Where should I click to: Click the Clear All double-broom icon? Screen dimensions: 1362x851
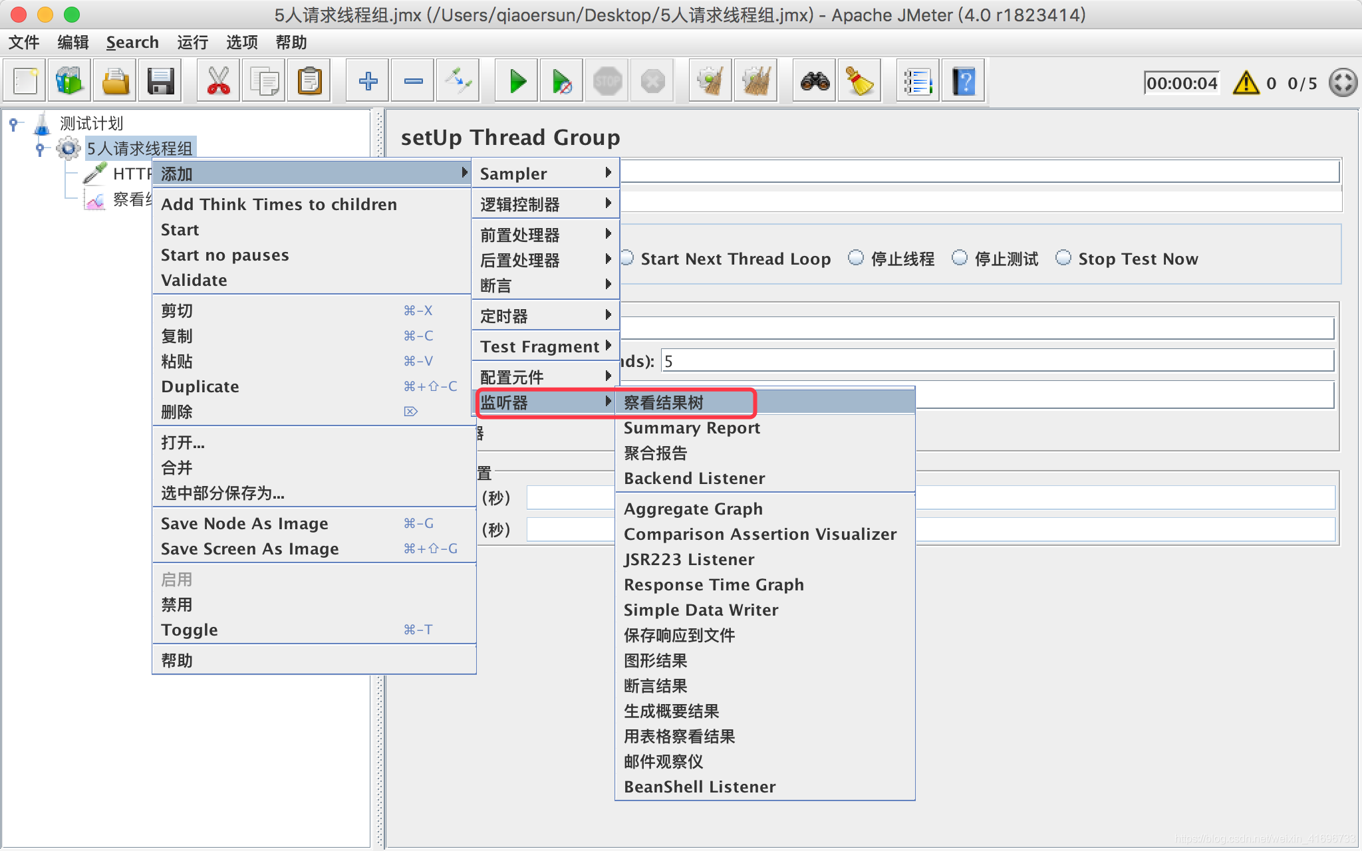[756, 82]
